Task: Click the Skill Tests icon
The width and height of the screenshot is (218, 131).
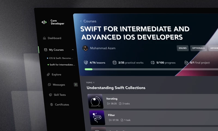Action: (x=50, y=95)
